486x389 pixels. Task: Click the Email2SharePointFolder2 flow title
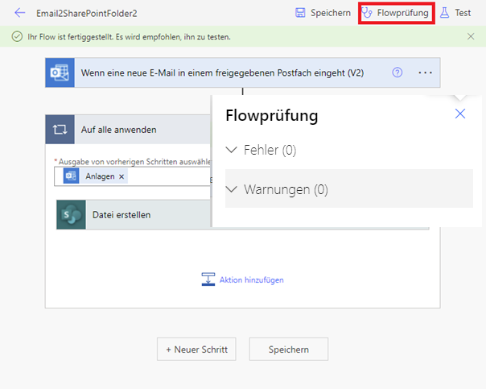coord(81,13)
